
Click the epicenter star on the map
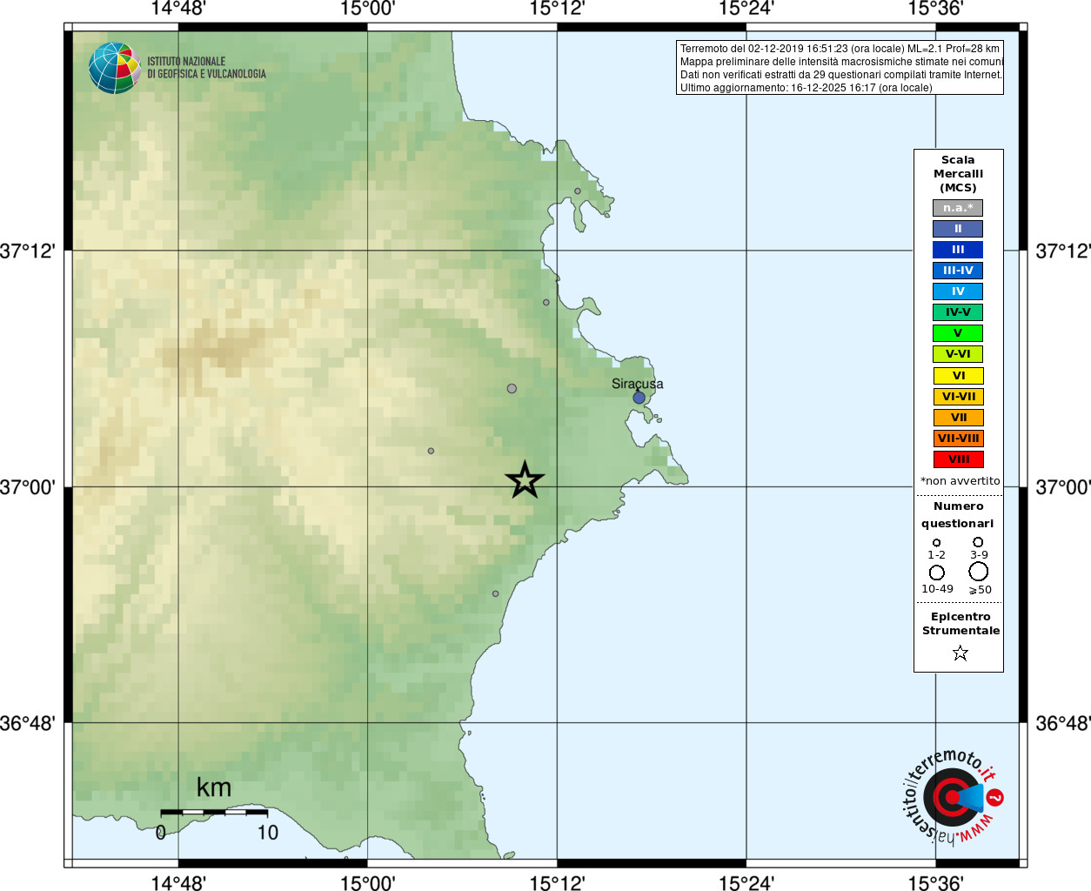(525, 479)
